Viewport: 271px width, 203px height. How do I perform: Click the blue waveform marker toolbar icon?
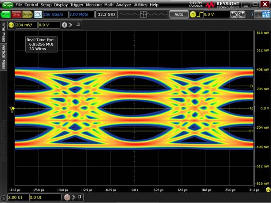pyautogui.click(x=266, y=14)
